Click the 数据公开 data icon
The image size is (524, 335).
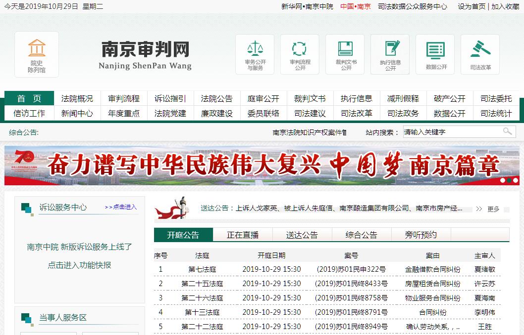coord(436,54)
